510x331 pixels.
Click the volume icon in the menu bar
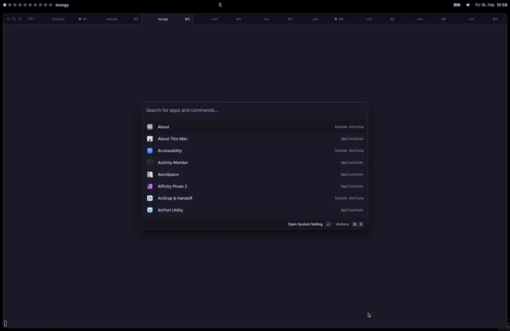(x=467, y=5)
